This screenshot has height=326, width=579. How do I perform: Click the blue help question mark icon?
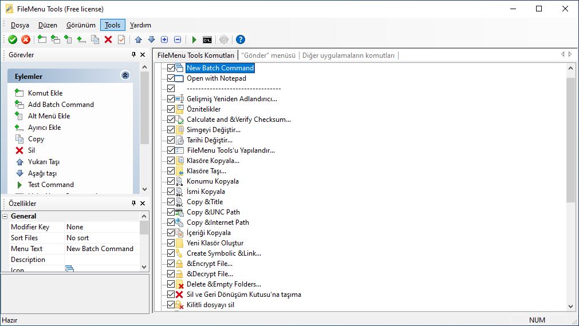coord(241,39)
